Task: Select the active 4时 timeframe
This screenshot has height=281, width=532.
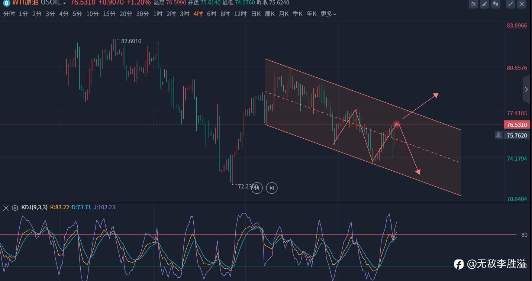Action: 198,14
